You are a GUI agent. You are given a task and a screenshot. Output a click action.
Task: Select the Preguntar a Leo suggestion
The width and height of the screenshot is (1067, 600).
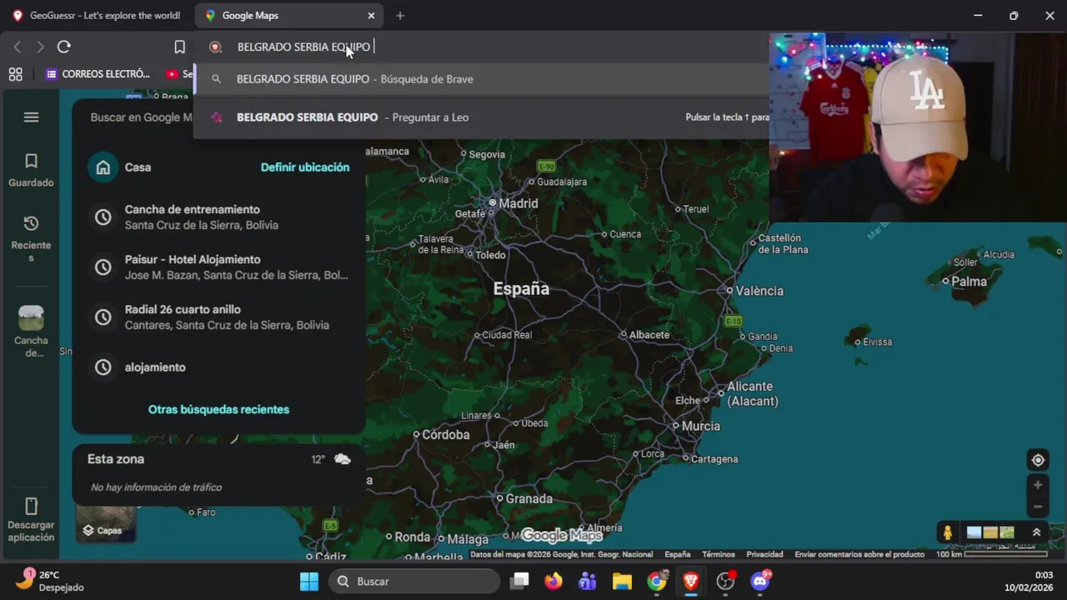(x=481, y=117)
